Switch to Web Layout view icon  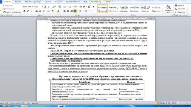164,103
